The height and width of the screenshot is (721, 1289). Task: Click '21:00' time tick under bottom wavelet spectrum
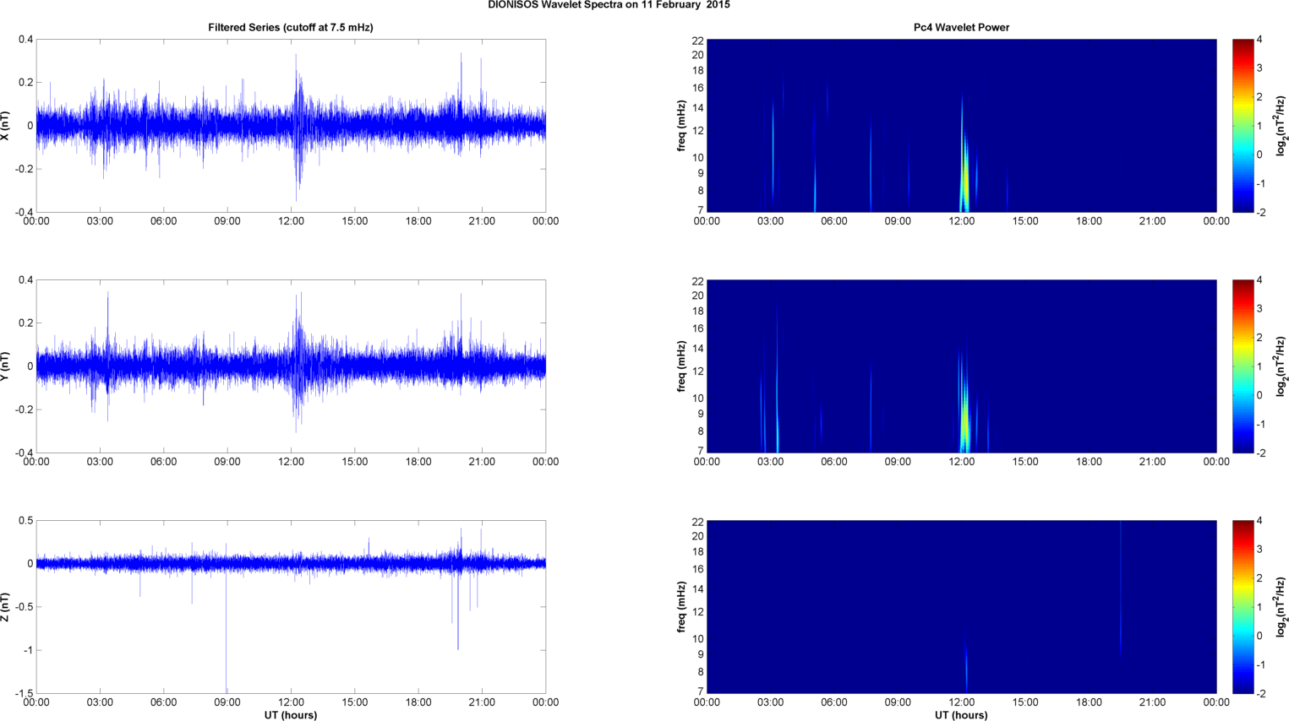(1152, 702)
